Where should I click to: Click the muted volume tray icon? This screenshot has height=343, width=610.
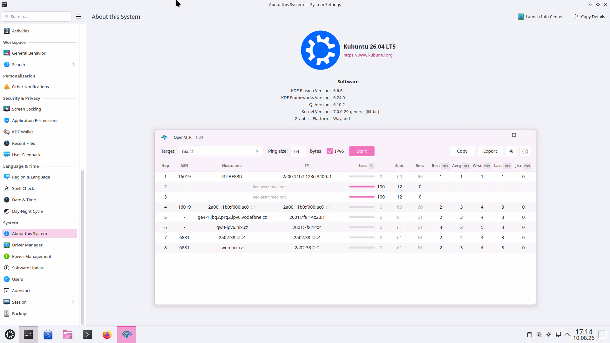pyautogui.click(x=539, y=334)
